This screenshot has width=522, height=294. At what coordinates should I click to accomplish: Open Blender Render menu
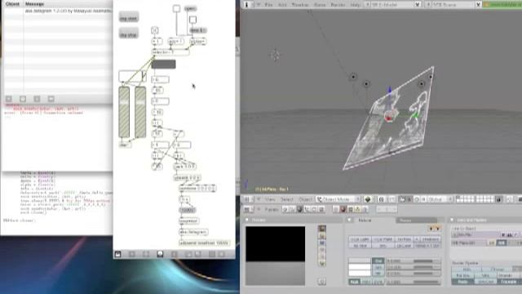338,5
